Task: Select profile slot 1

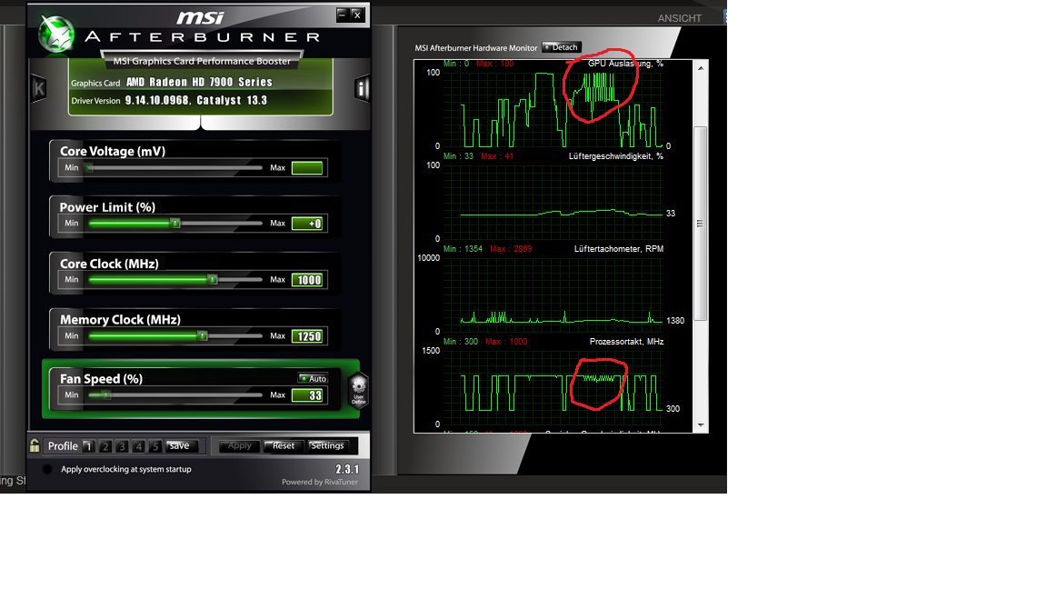Action: point(88,446)
